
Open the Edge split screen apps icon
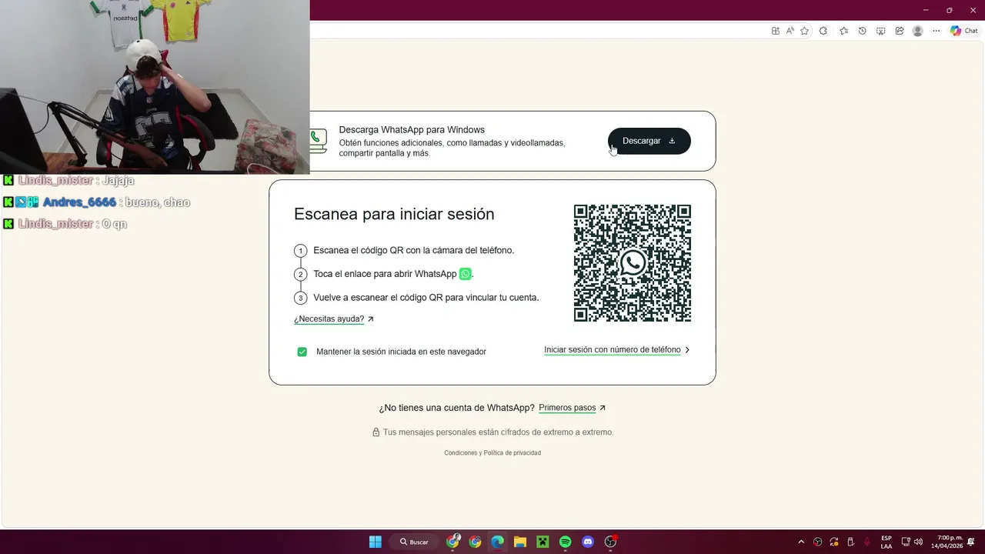[x=775, y=31]
